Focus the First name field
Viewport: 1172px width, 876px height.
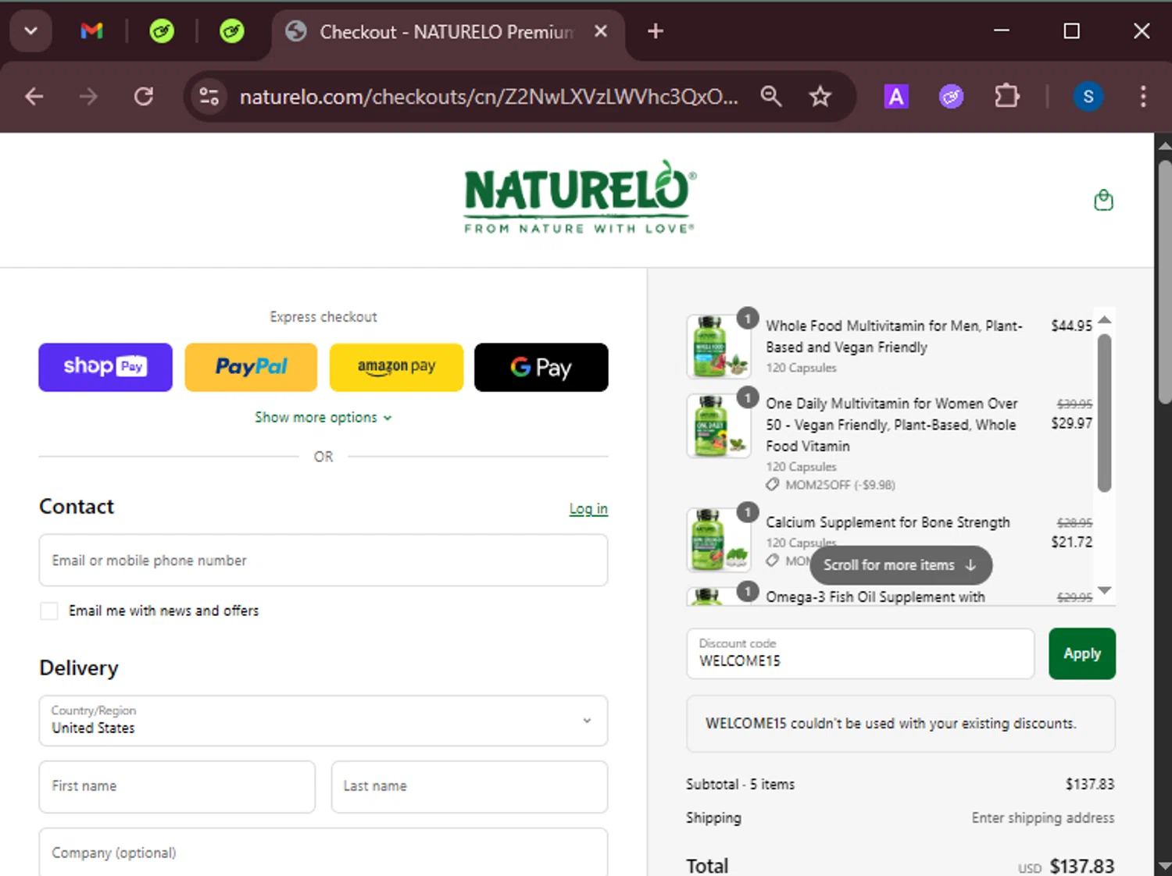tap(177, 786)
